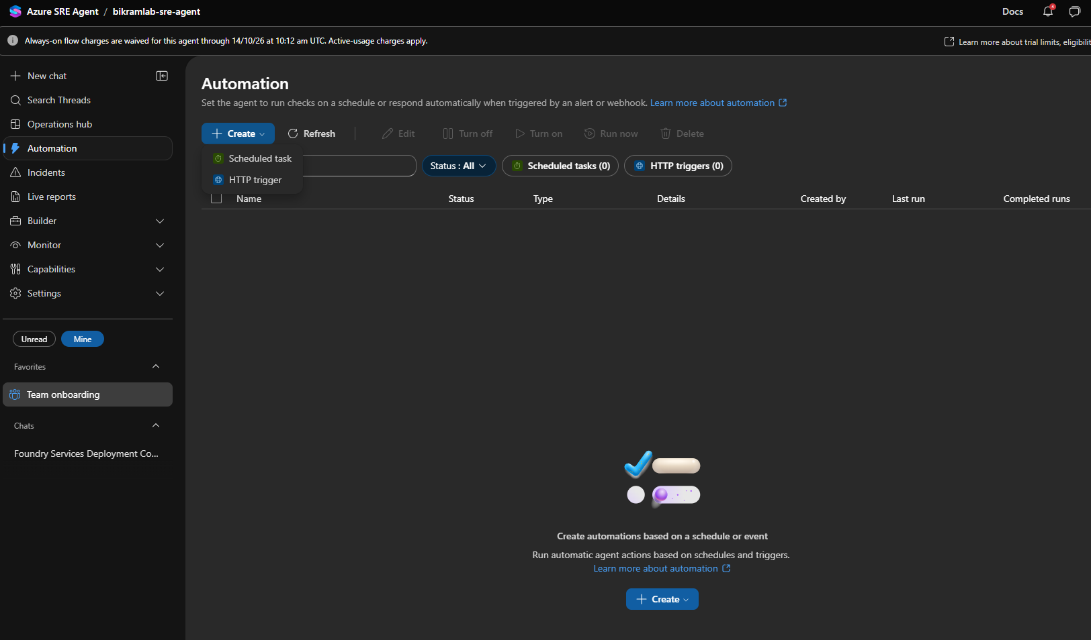Toggle the Scheduled tasks (0) filter
The image size is (1091, 640).
coord(560,166)
